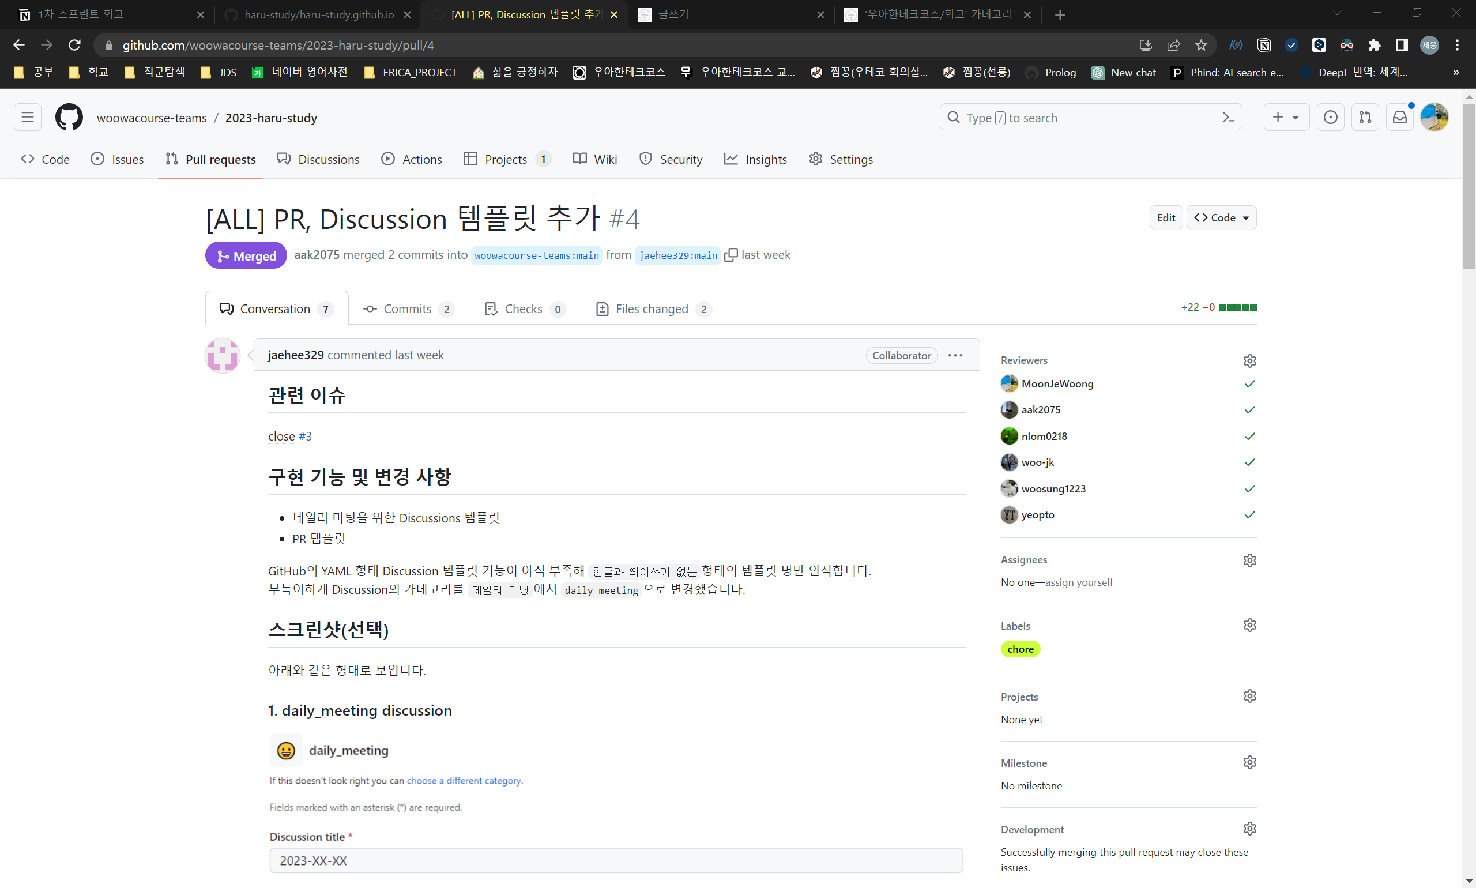Open the command palette icon
This screenshot has width=1476, height=888.
point(1228,117)
